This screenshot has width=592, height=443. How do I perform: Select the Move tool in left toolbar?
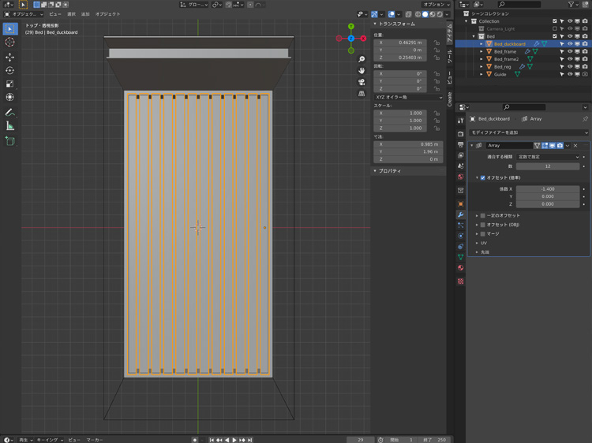[x=10, y=57]
